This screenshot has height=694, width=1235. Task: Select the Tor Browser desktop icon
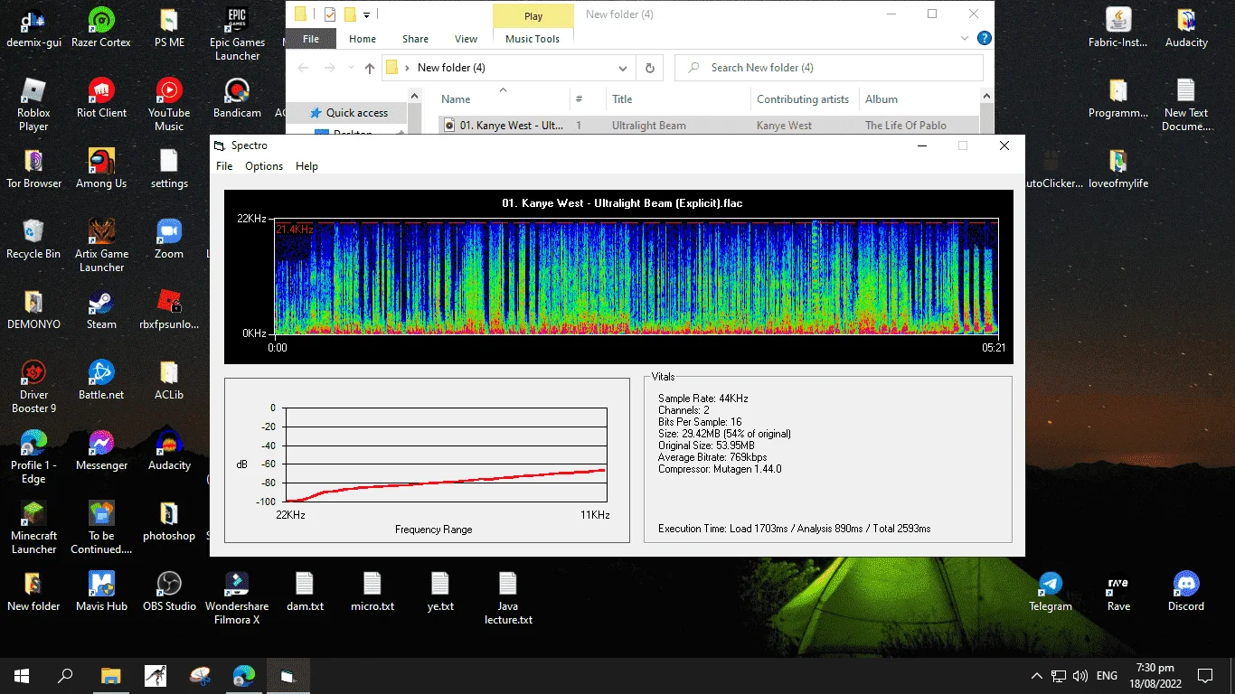pyautogui.click(x=33, y=168)
